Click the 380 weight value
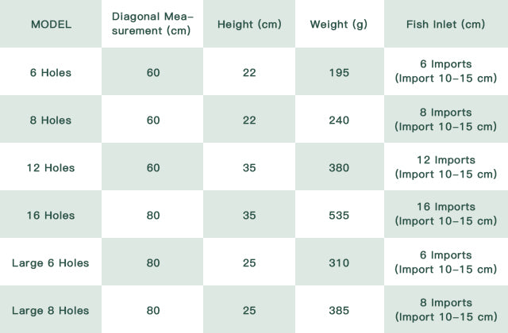Screen dimensions: 508x333 [x=339, y=167]
